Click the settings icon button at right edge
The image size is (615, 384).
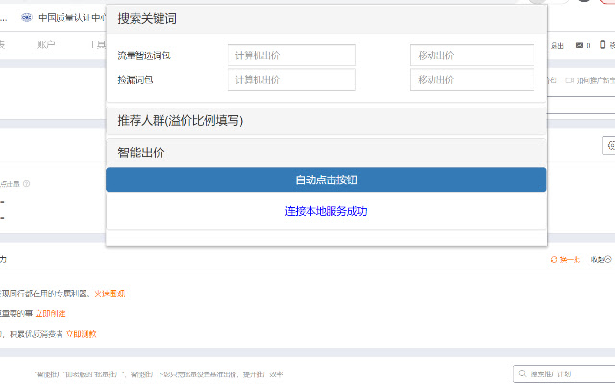click(x=609, y=145)
